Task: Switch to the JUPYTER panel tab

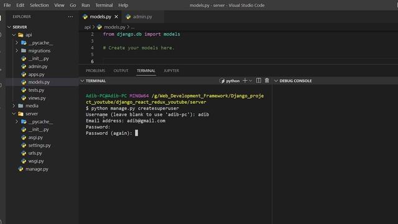Action: click(172, 70)
